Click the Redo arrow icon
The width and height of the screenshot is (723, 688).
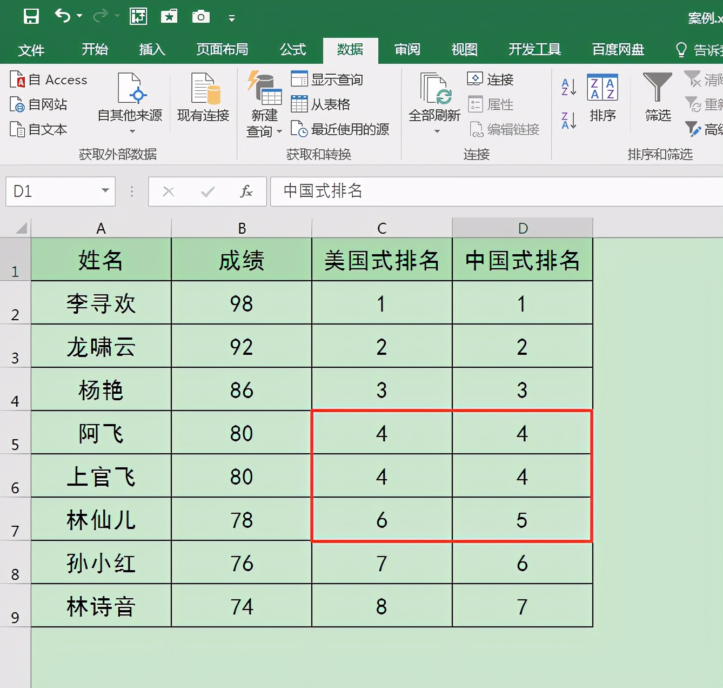100,17
